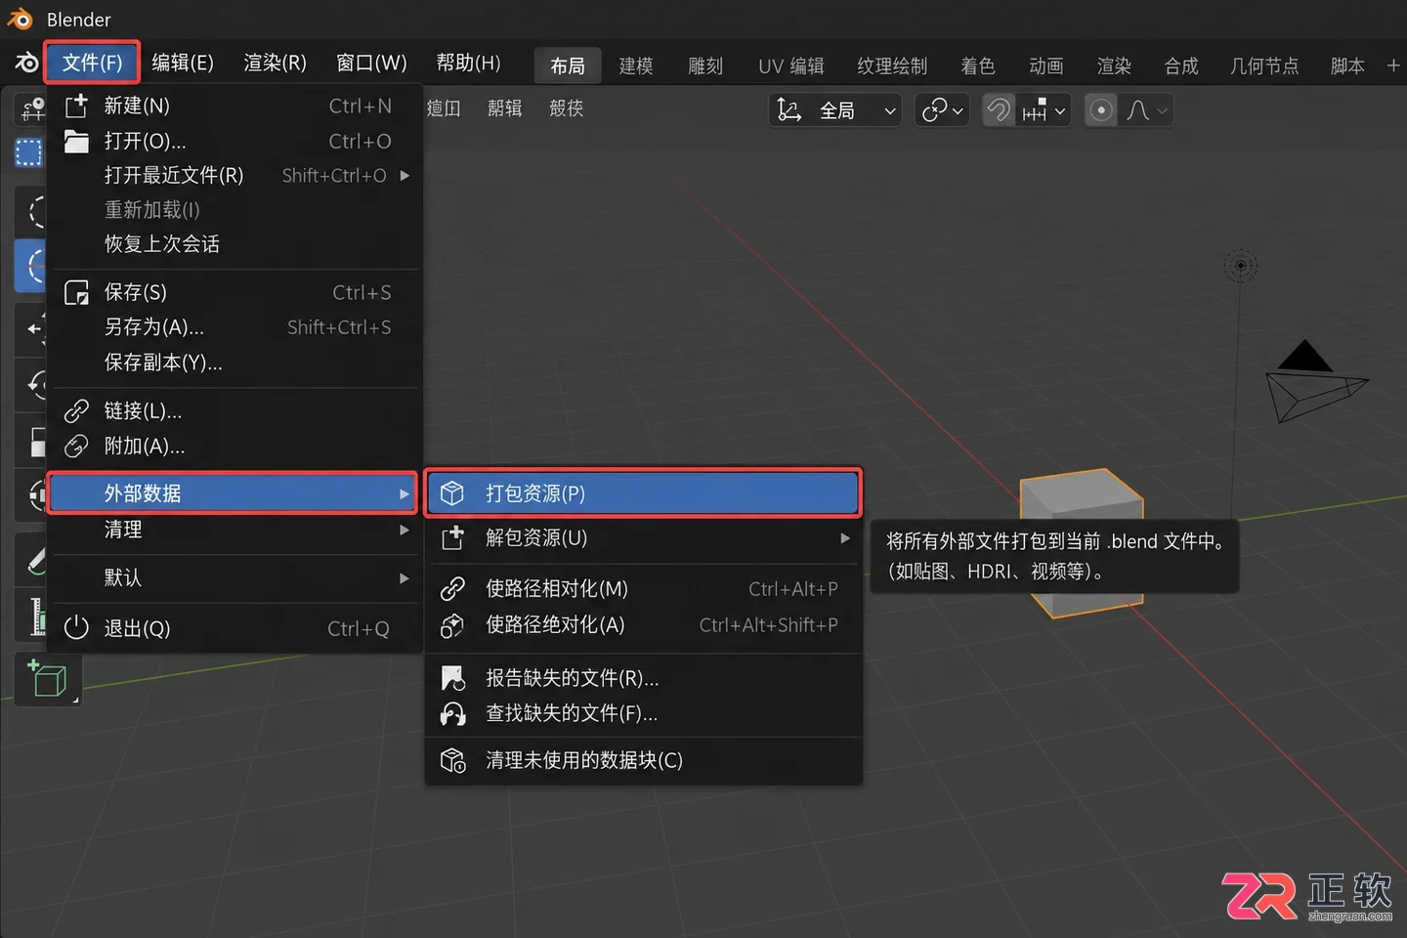This screenshot has height=938, width=1407.
Task: Expand the 解包资源(U) submenu
Action: [x=644, y=538]
